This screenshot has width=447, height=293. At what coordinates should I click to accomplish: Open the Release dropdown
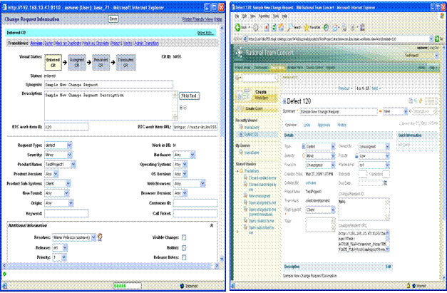pyautogui.click(x=60, y=247)
